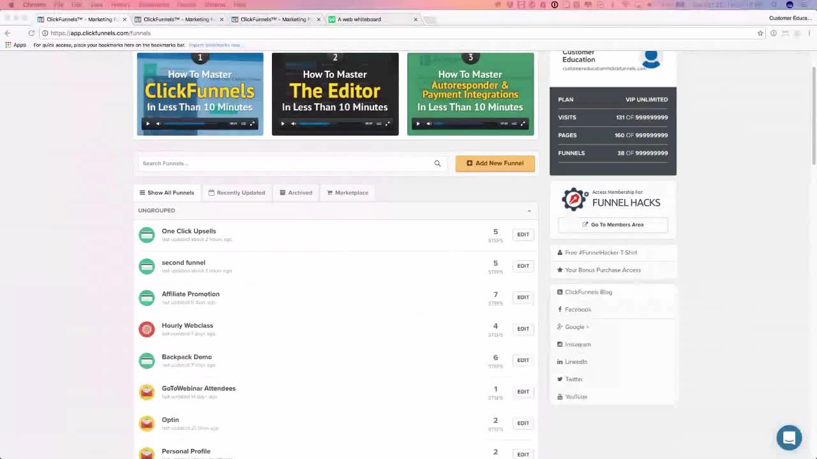The width and height of the screenshot is (817, 459).
Task: Click the Funnel Hacks gear logo
Action: pyautogui.click(x=574, y=200)
